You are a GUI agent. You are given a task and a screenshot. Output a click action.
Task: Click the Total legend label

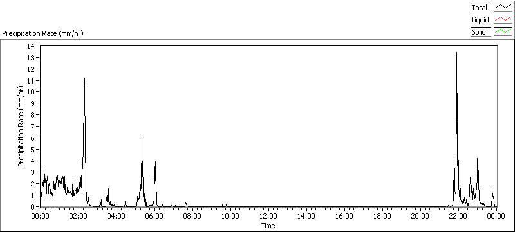click(480, 8)
